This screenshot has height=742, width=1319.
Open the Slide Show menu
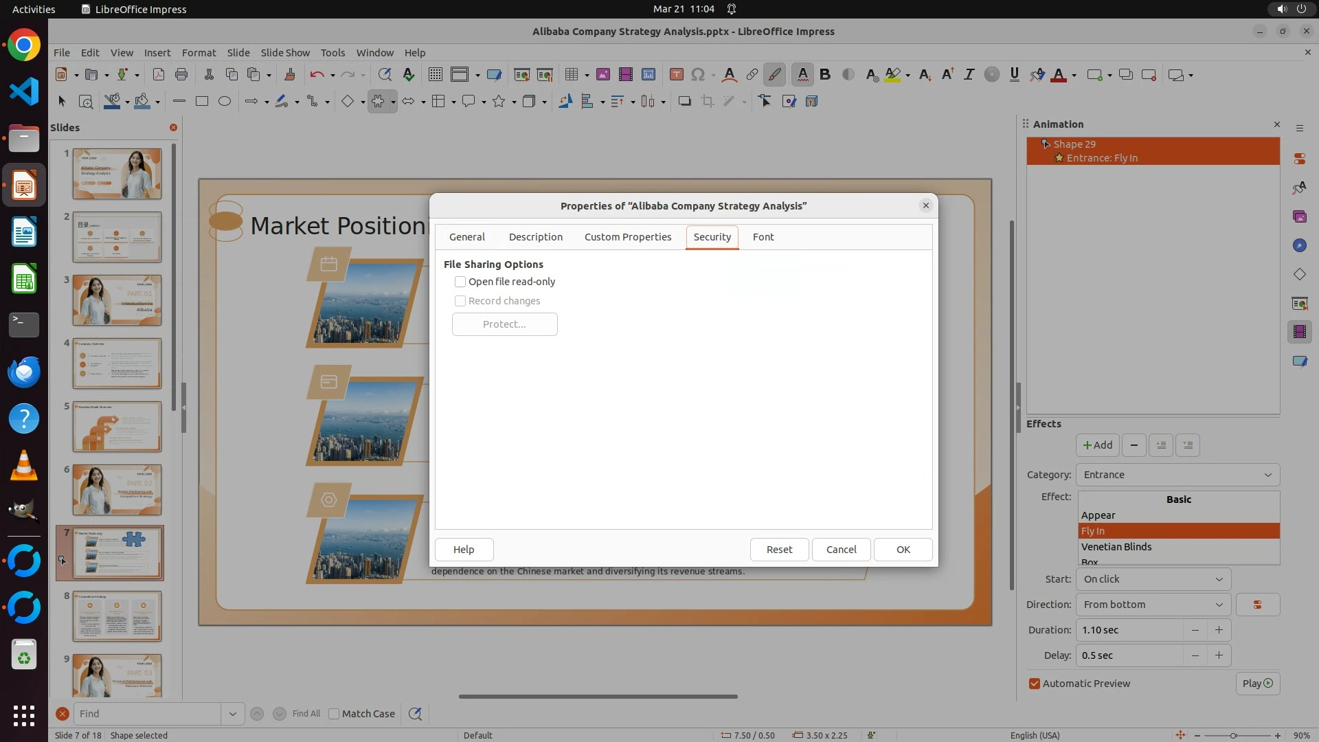click(x=285, y=53)
